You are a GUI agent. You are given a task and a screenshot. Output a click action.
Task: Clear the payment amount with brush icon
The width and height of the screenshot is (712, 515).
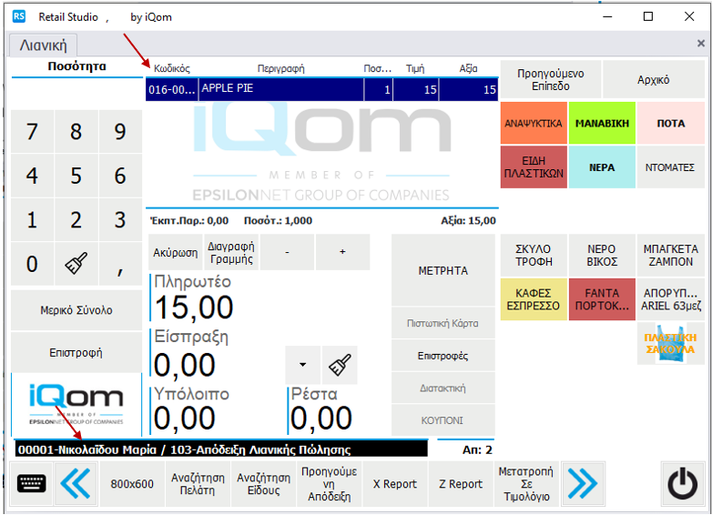(x=340, y=365)
